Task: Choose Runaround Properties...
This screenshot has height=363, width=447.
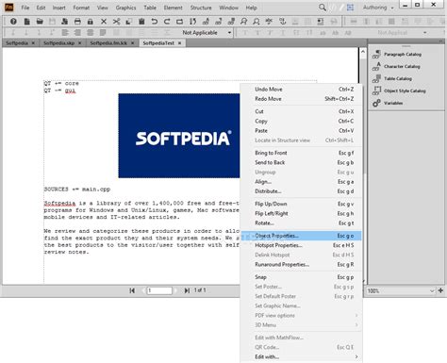Action: pos(302,265)
